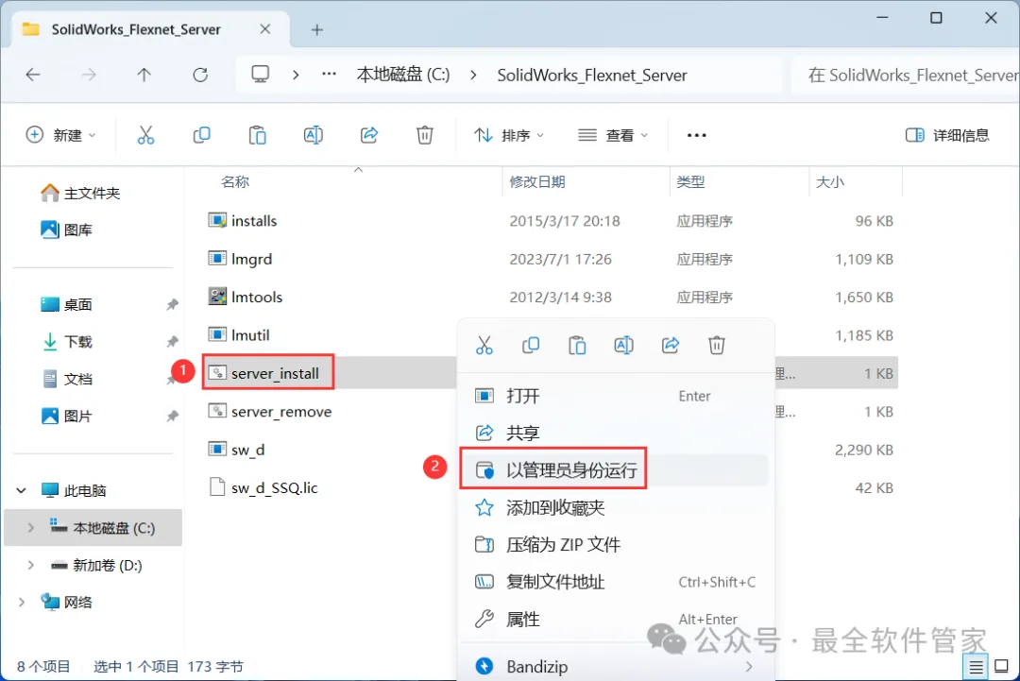Screen dimensions: 1020x681
Task: Choose 复制文件地址 in the context menu
Action: [x=616, y=582]
